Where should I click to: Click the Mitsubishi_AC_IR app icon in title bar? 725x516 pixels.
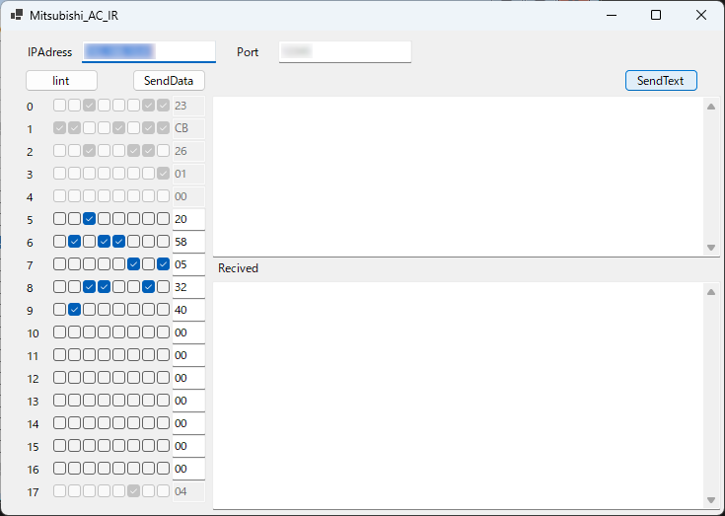click(17, 15)
